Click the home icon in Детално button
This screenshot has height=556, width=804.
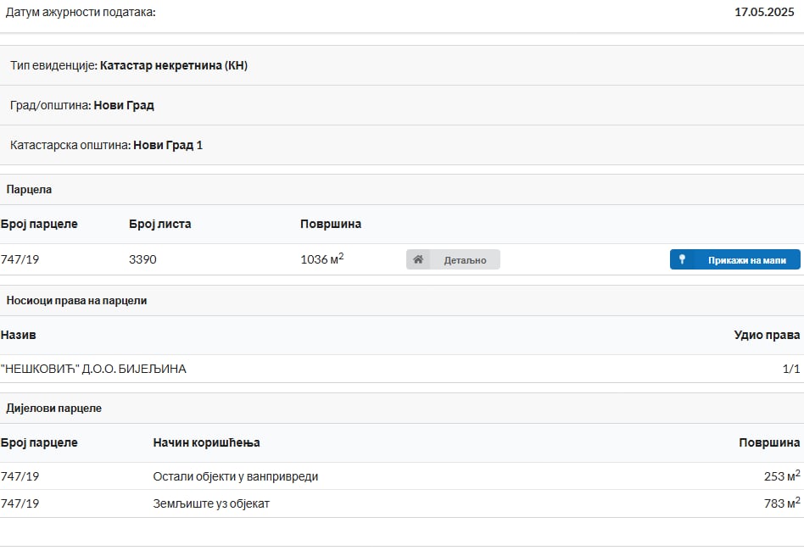point(418,259)
